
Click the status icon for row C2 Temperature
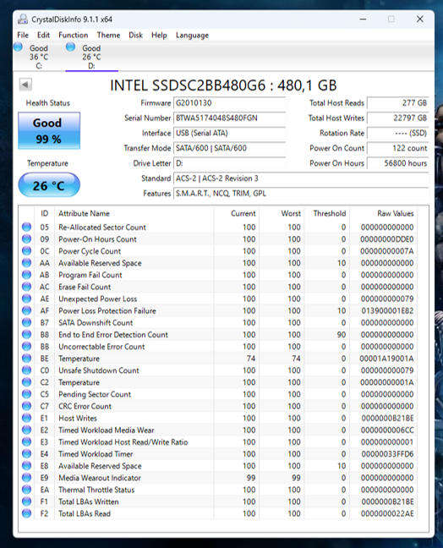tap(26, 382)
